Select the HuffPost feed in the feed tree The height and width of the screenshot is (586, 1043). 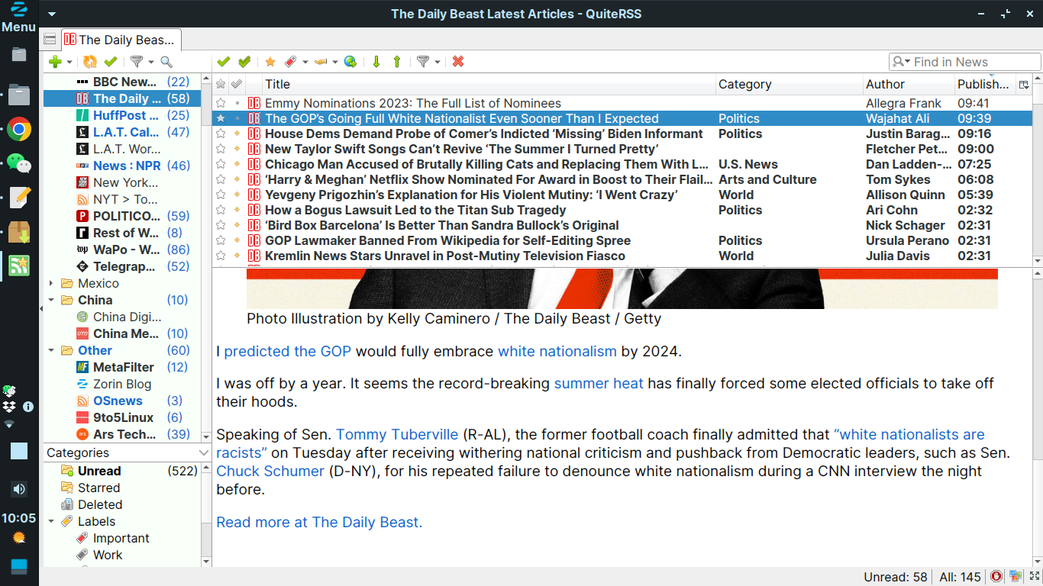[x=125, y=115]
